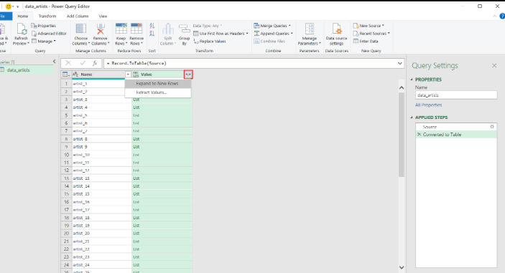Click the Remove Rows icon
505x273 pixels.
136,29
